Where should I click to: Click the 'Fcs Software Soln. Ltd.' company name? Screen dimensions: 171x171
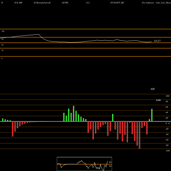[x=153, y=3]
